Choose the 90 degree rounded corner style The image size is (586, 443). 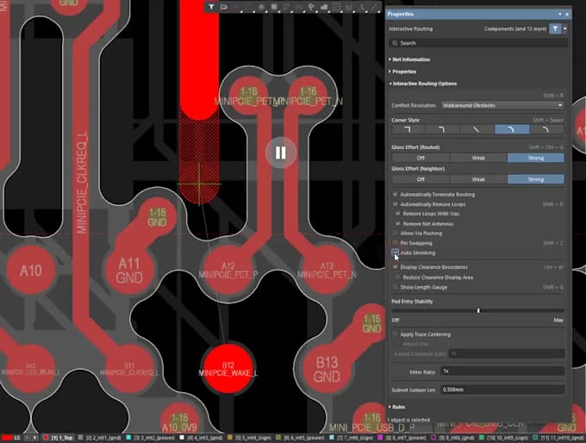click(442, 130)
